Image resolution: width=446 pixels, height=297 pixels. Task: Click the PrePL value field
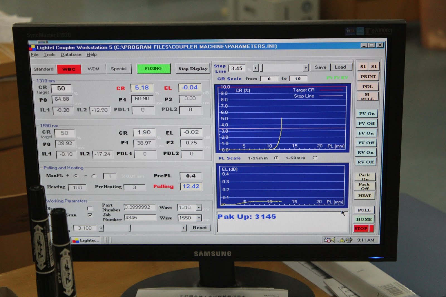(191, 176)
